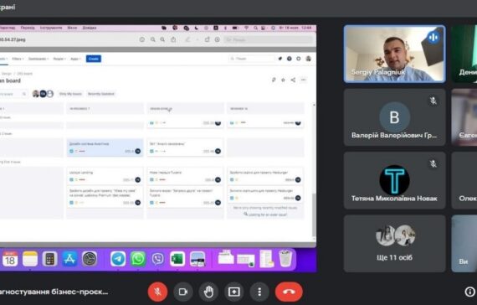477x305 pixels.
Task: Unmute the microphone in Meet controls
Action: click(x=157, y=292)
